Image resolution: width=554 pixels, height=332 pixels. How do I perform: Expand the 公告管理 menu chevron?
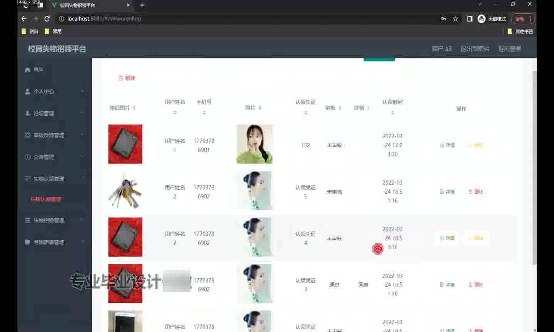coord(82,156)
